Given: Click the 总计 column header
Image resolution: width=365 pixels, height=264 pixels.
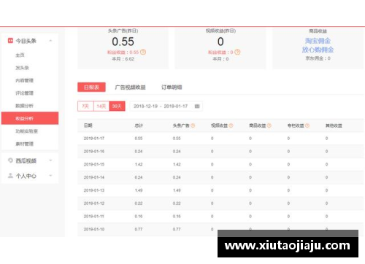Looking at the screenshot, I should click(x=139, y=125).
